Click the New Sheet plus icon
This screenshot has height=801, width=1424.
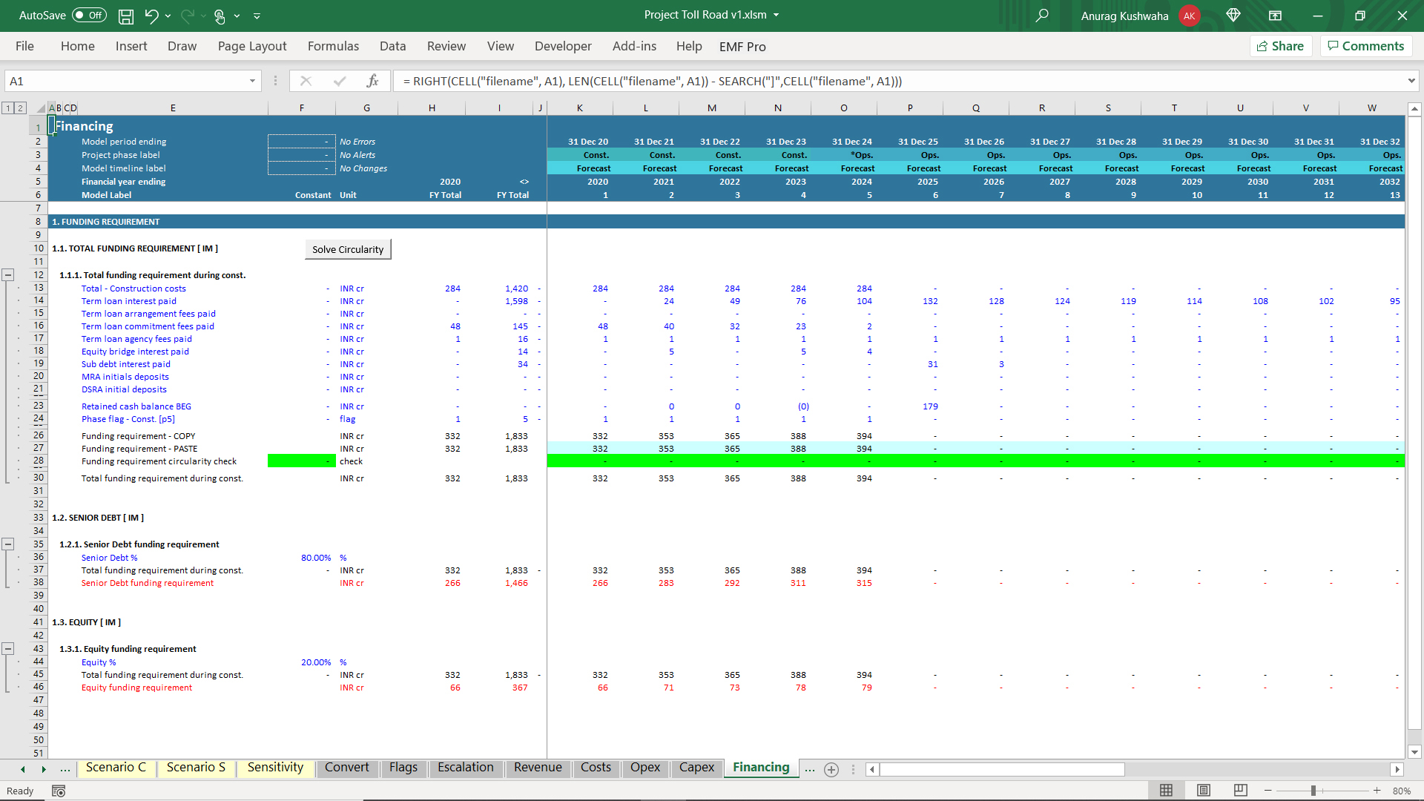pyautogui.click(x=831, y=769)
